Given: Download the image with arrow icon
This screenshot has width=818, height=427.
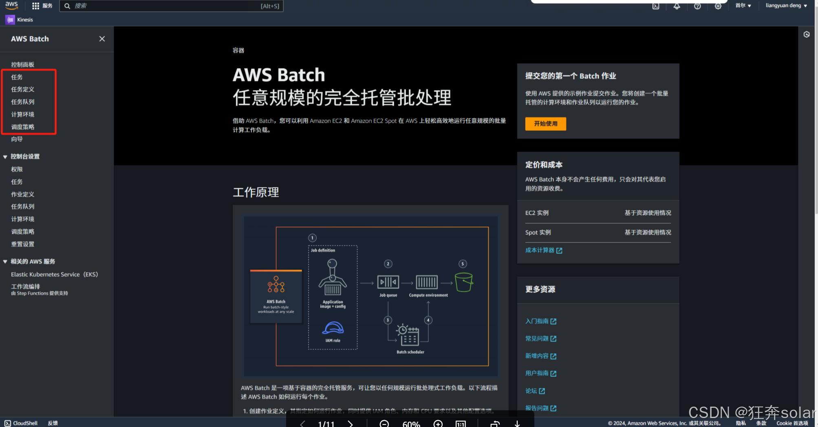Looking at the screenshot, I should click(x=517, y=424).
